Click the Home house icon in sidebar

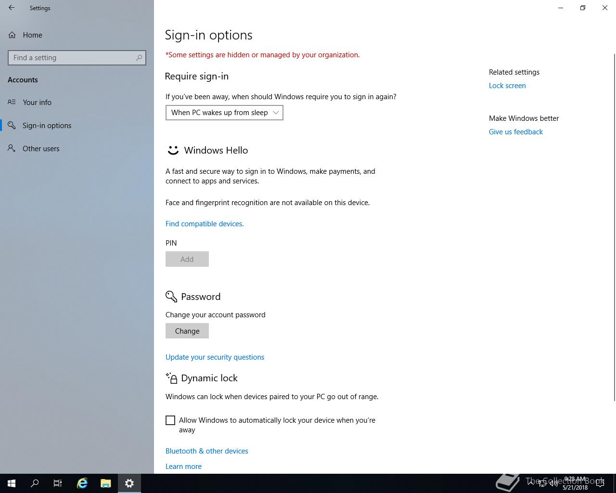12,35
